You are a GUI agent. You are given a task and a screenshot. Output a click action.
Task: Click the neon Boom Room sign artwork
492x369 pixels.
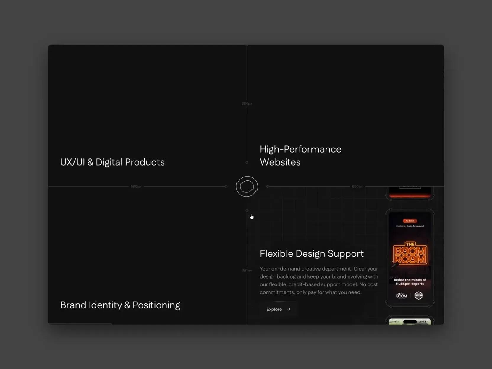coord(410,253)
